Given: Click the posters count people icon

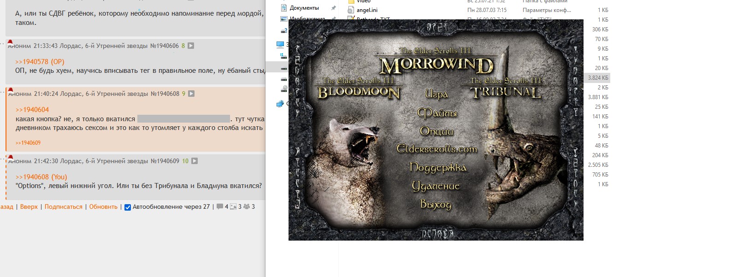Looking at the screenshot, I should [247, 207].
